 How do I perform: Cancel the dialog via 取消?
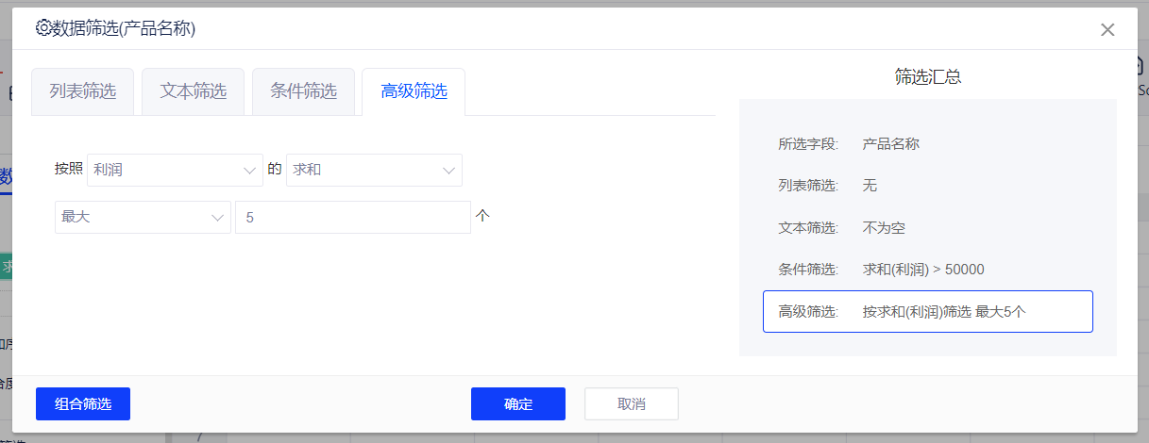click(x=631, y=403)
